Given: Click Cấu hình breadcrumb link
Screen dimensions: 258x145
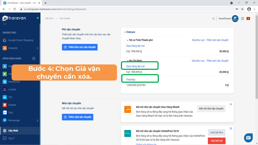Looking at the screenshot, I should coord(49,19).
